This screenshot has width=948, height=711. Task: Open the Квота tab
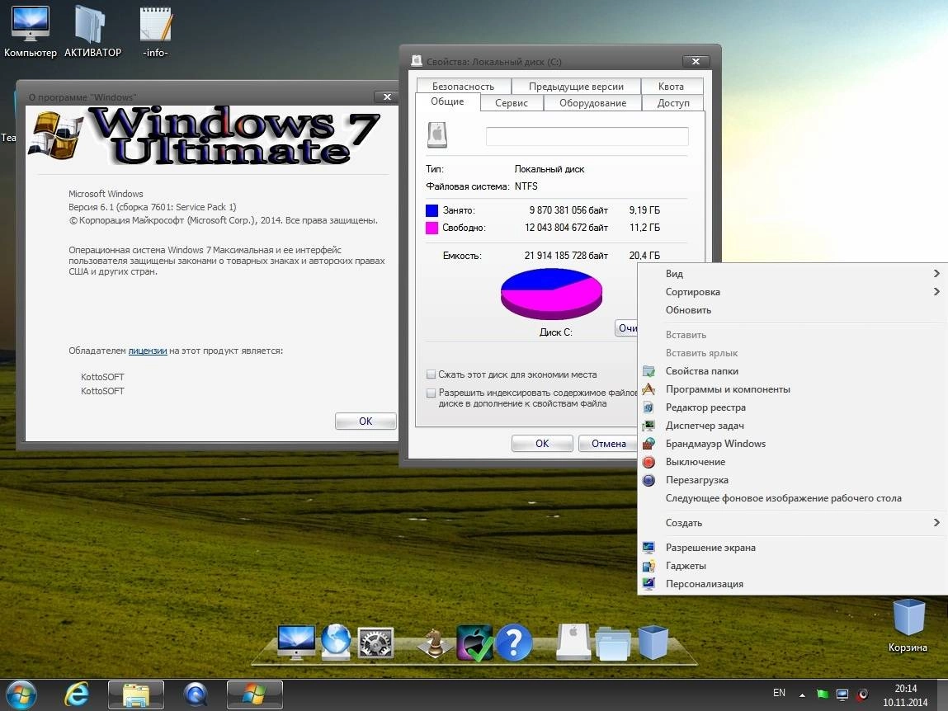click(x=671, y=87)
